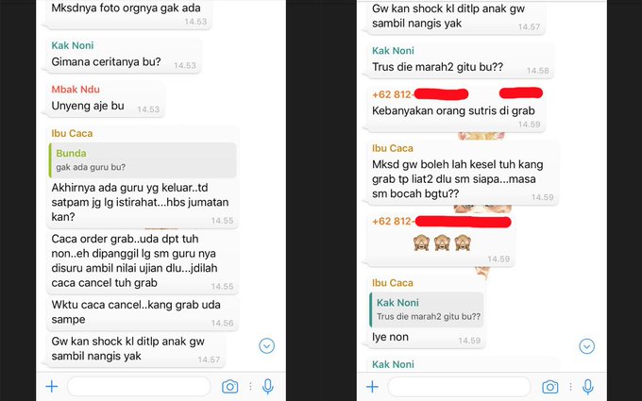Tap the plus attachment icon in left chat
The image size is (642, 401).
coord(52,386)
